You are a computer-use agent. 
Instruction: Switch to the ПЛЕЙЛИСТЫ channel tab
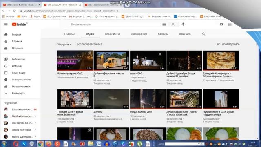click(x=113, y=34)
